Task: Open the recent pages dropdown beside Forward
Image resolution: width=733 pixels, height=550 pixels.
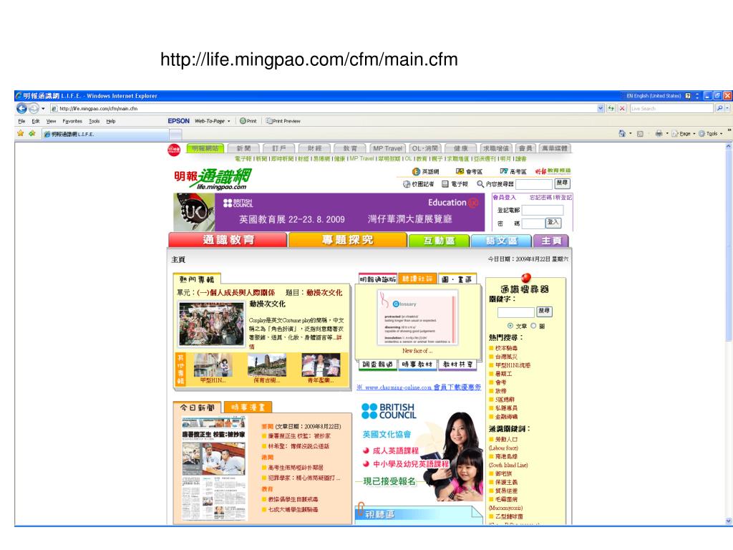Action: tap(43, 109)
